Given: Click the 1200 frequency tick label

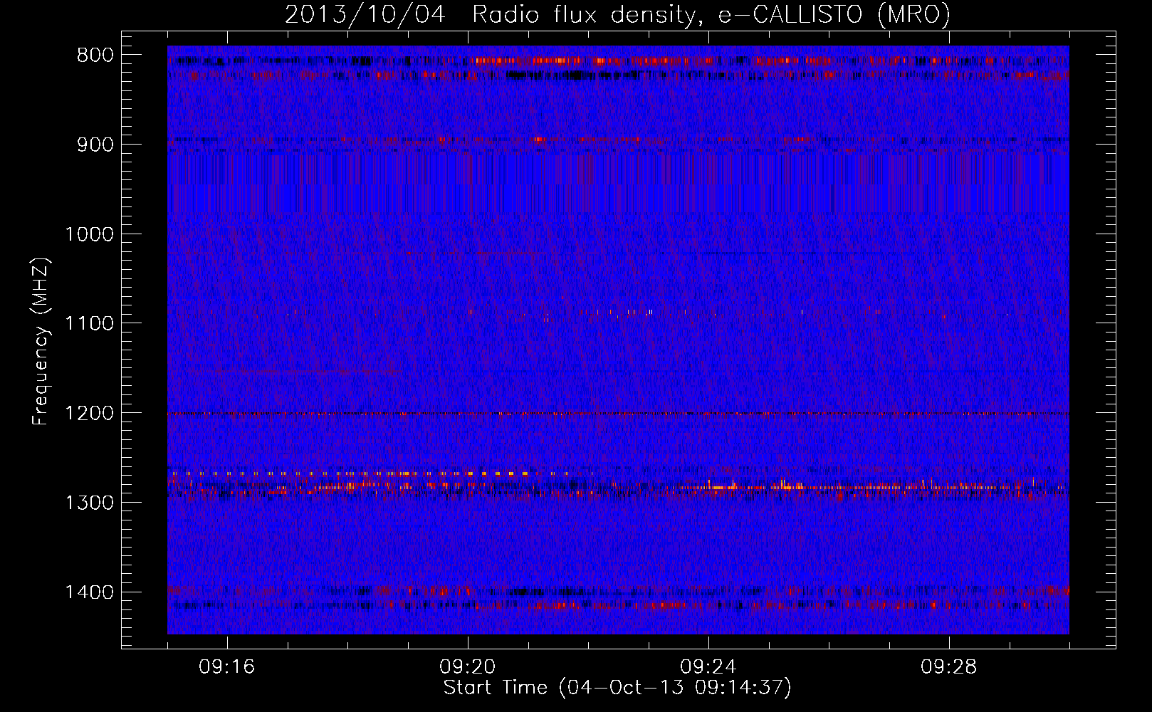Looking at the screenshot, I should (x=90, y=414).
